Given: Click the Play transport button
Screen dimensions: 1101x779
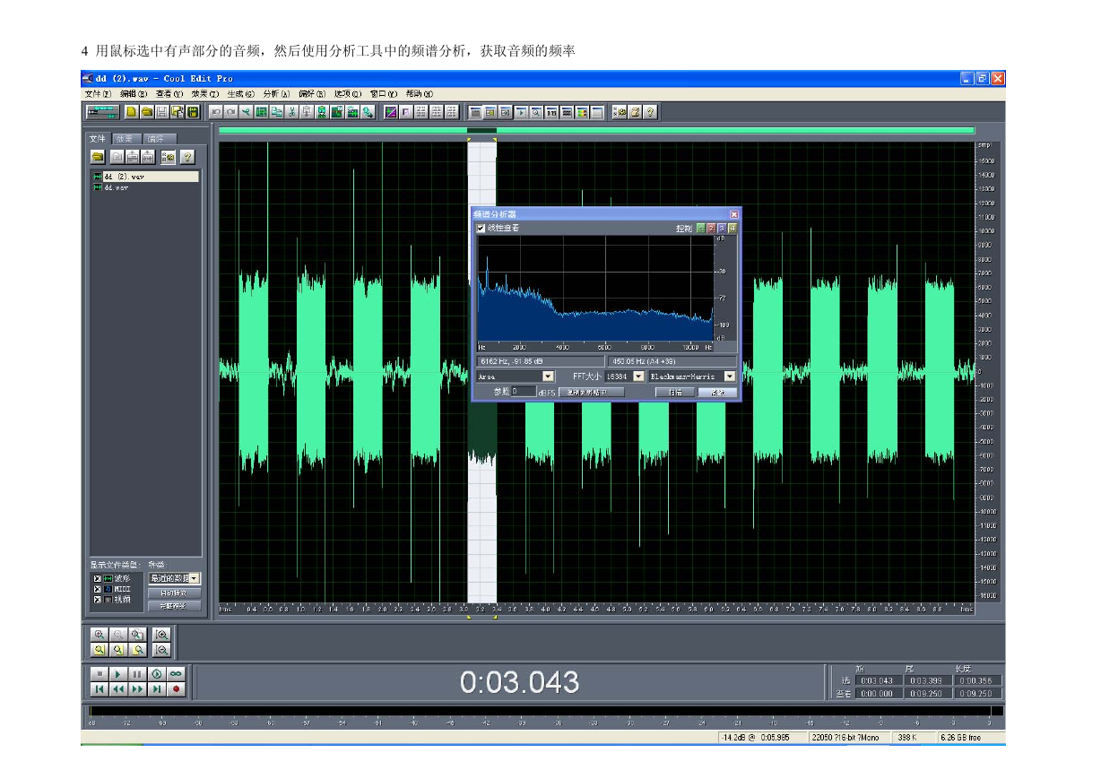Looking at the screenshot, I should pyautogui.click(x=118, y=674).
